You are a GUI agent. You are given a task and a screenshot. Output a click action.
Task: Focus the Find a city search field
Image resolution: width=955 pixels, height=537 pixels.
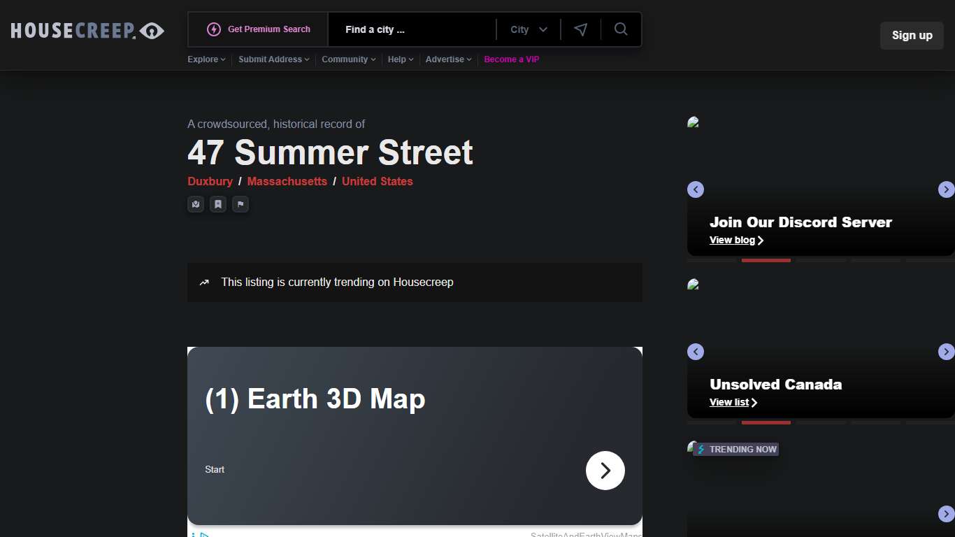tap(412, 29)
